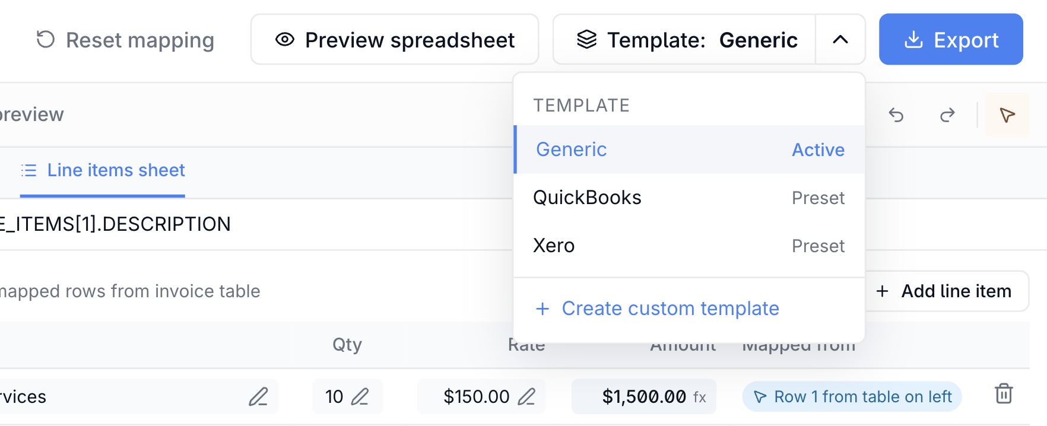Click Reset mapping
Viewport: 1047px width, 426px height.
(124, 40)
